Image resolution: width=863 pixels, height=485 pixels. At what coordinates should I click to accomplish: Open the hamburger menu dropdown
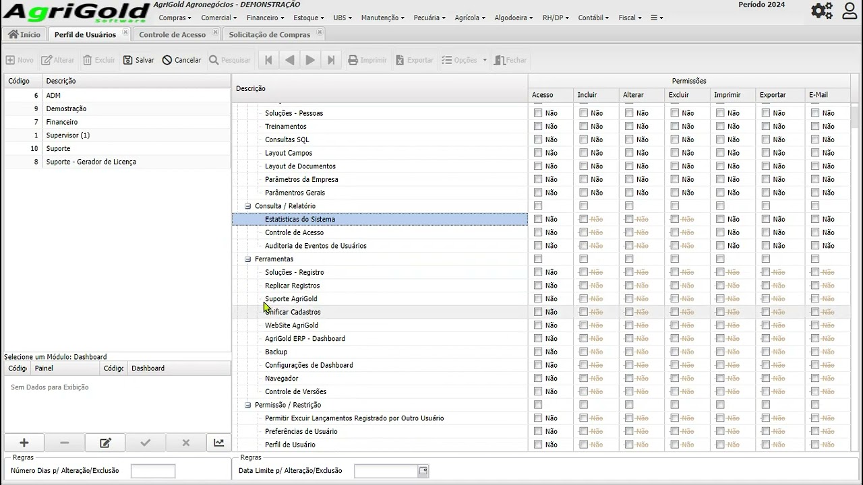click(657, 18)
